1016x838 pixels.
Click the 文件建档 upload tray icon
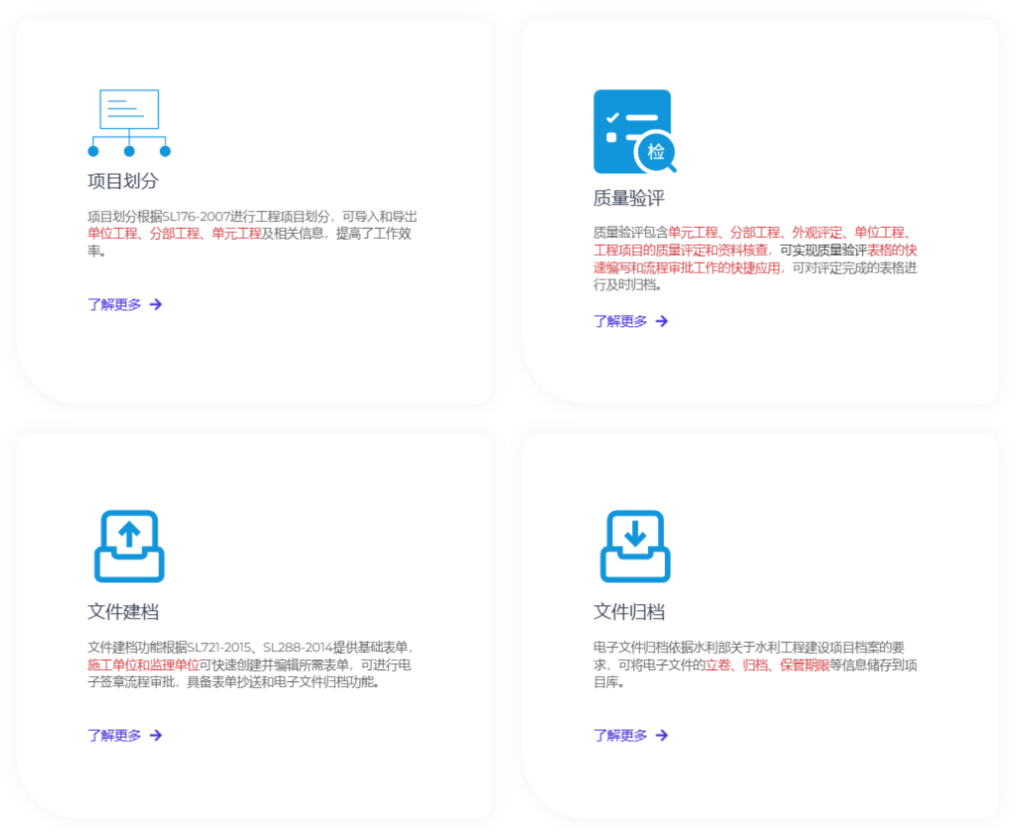click(129, 545)
